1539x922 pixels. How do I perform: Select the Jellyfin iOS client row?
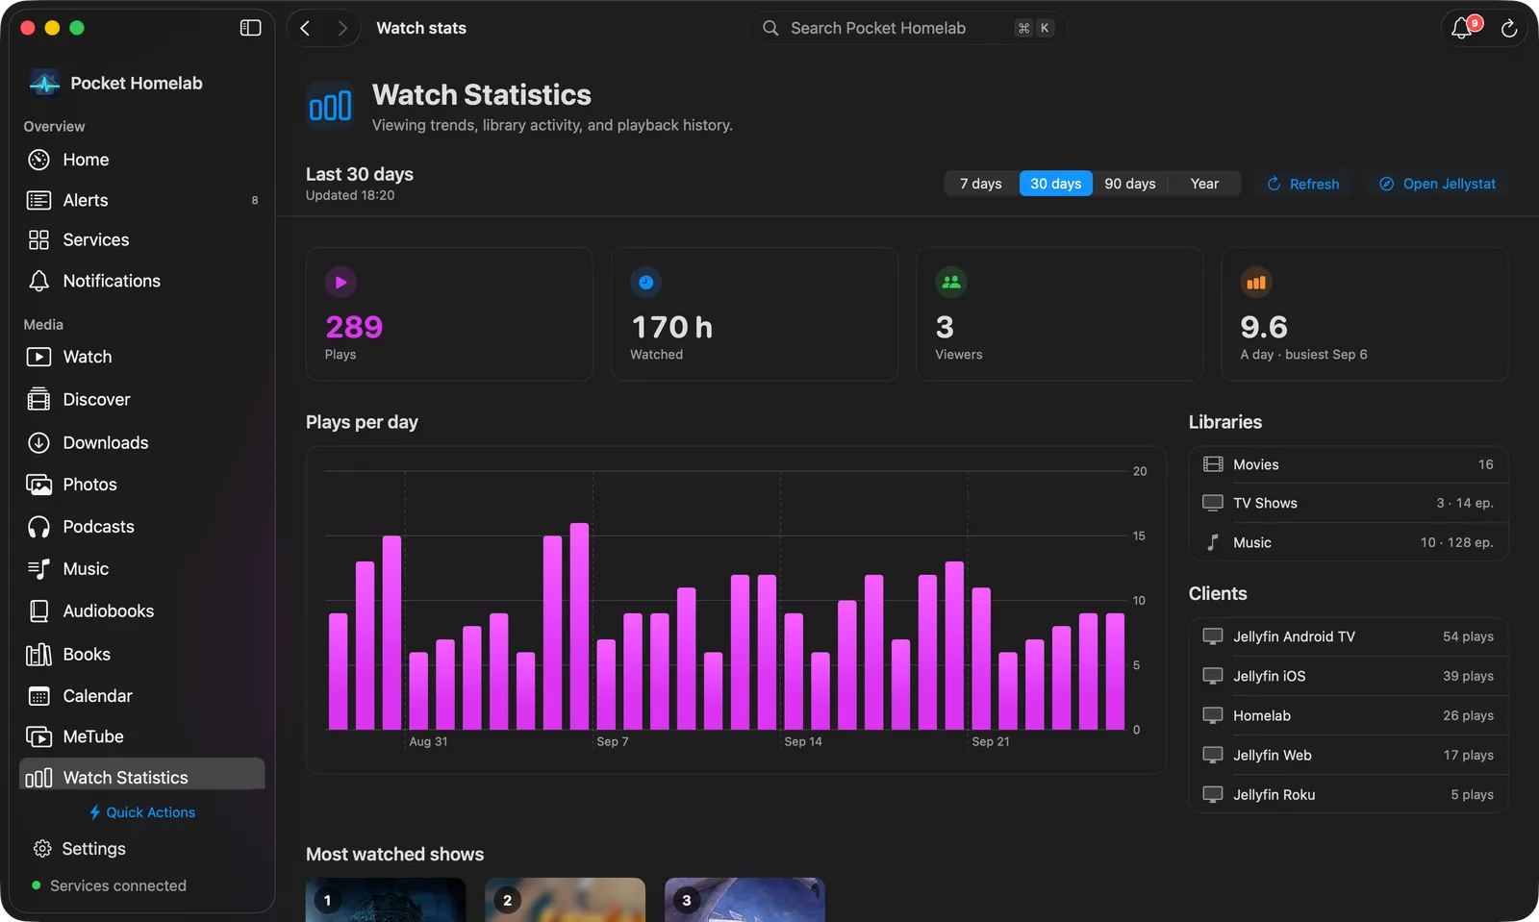point(1349,676)
